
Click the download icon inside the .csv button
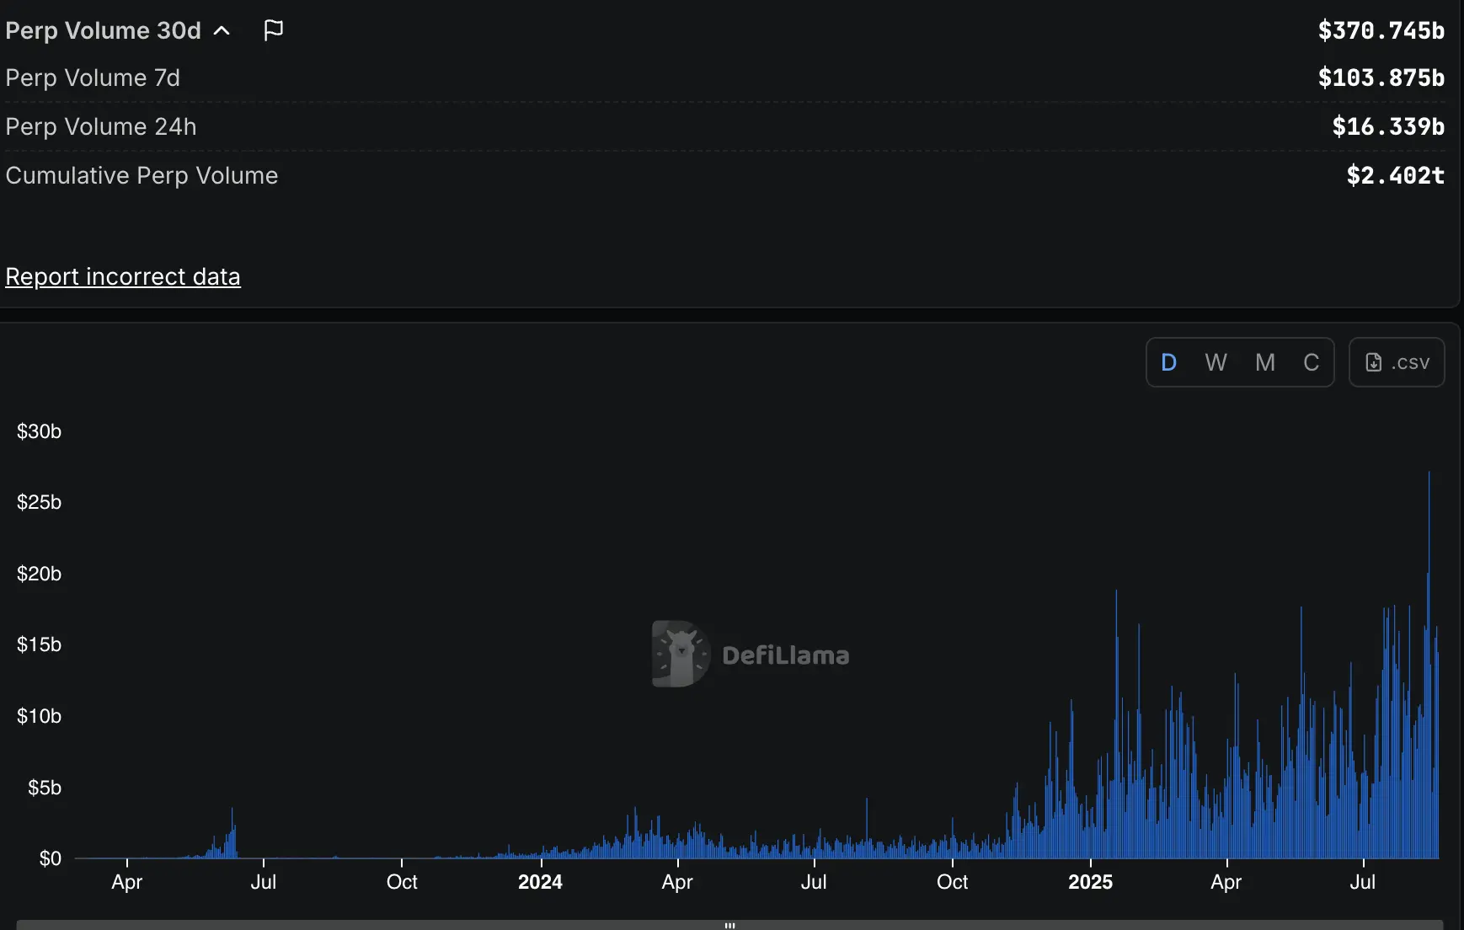pos(1373,361)
